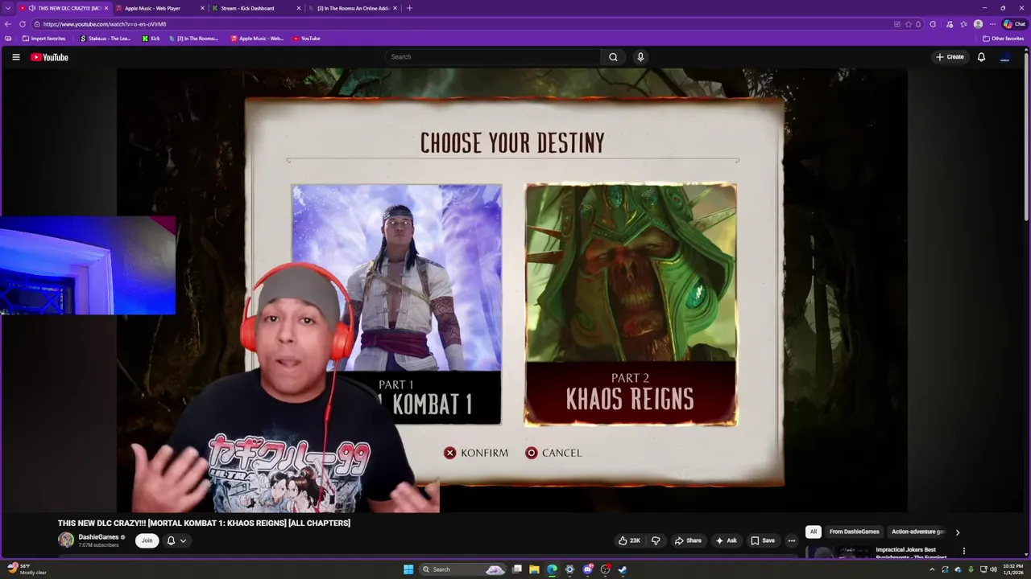Click the YouTube search magnifier button

click(x=613, y=57)
